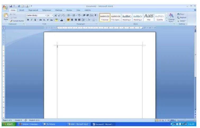Viewport: 200px width, 128px height.
Task: Click the Windows Start button
Action: (9, 124)
